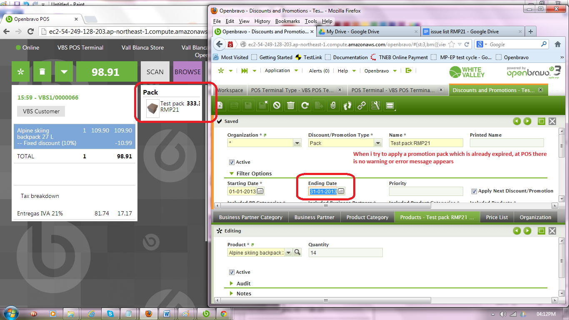
Task: Open attachments via the paperclip icon
Action: pyautogui.click(x=333, y=106)
